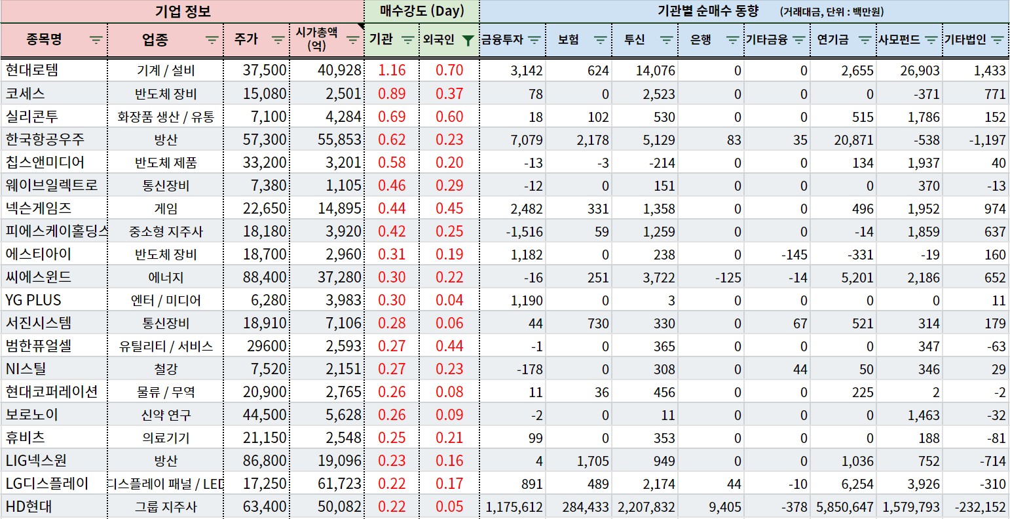Click the 칩스앤미디어 stock name cell

(54, 162)
